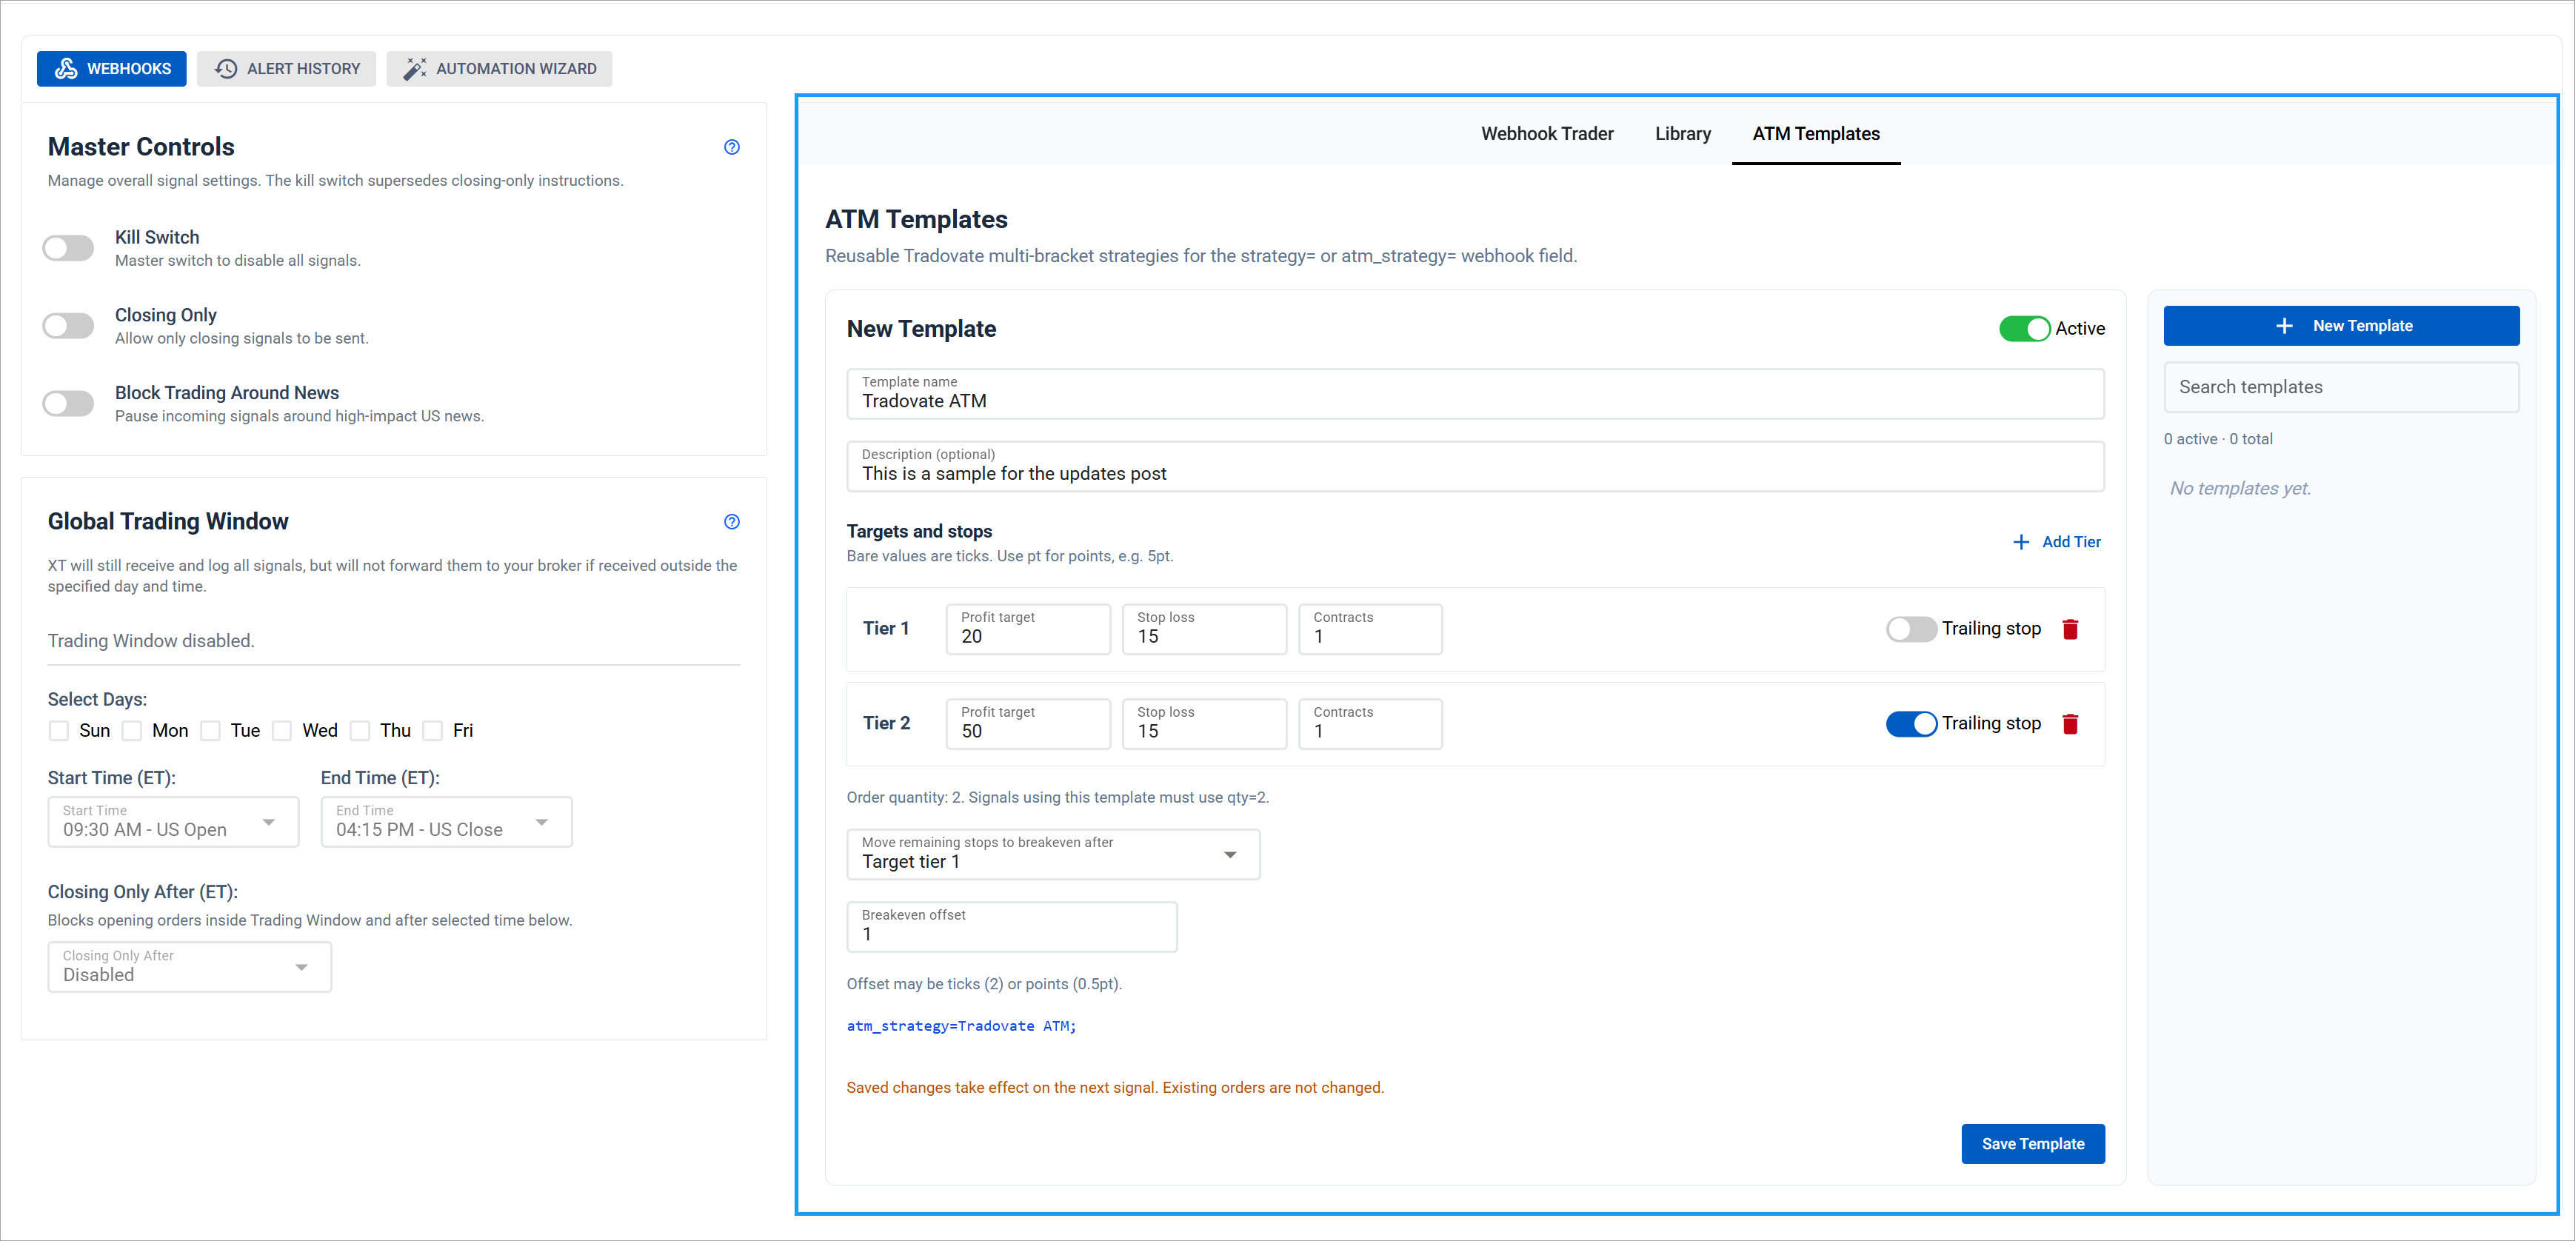Check the Mon day checkbox
The width and height of the screenshot is (2575, 1241).
pos(132,730)
